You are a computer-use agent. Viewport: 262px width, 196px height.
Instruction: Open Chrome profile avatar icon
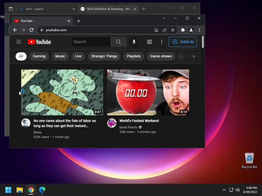(x=191, y=30)
